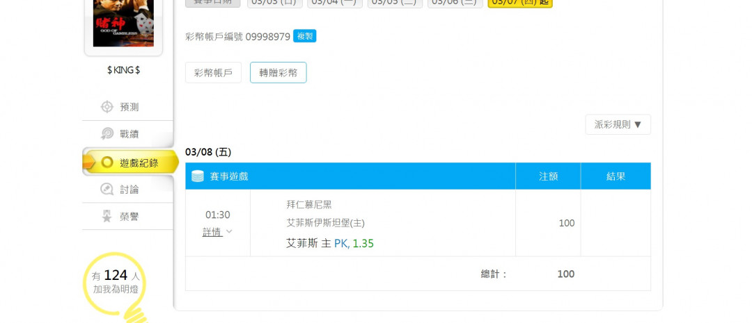Click the 轉贈彩幣 button
Viewport: 752px width, 323px height.
click(278, 73)
